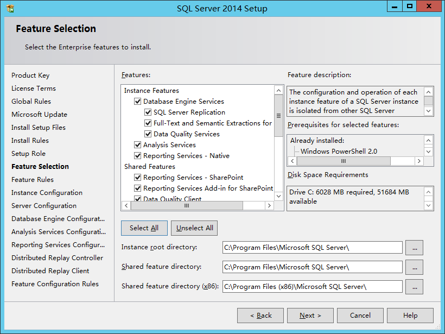The image size is (445, 334).
Task: Select the Global Rules step
Action: point(31,102)
